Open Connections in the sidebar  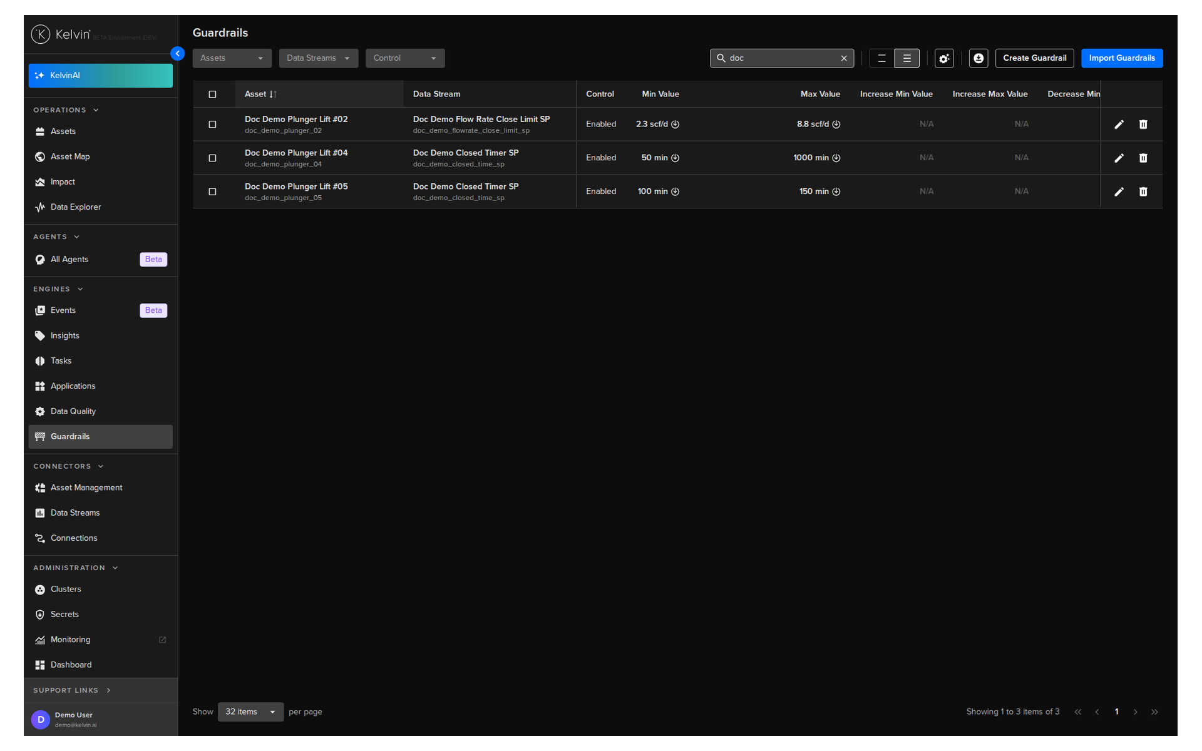click(100, 538)
